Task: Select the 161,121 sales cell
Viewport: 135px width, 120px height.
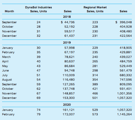Action: pos(69,110)
